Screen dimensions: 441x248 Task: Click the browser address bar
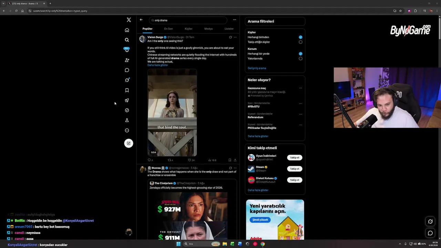[x=210, y=11]
